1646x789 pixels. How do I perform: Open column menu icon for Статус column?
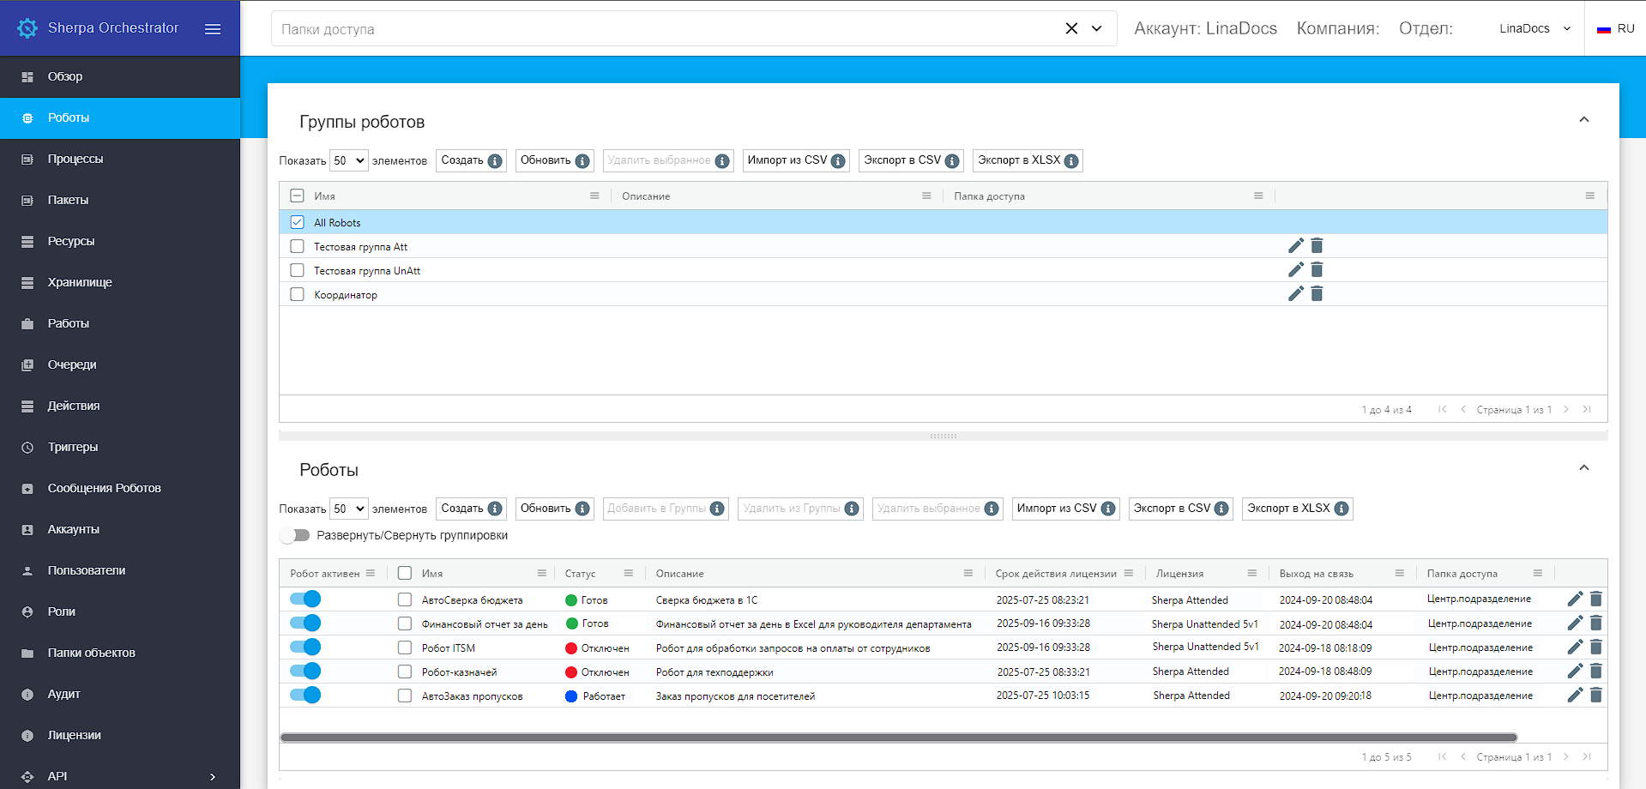point(629,573)
